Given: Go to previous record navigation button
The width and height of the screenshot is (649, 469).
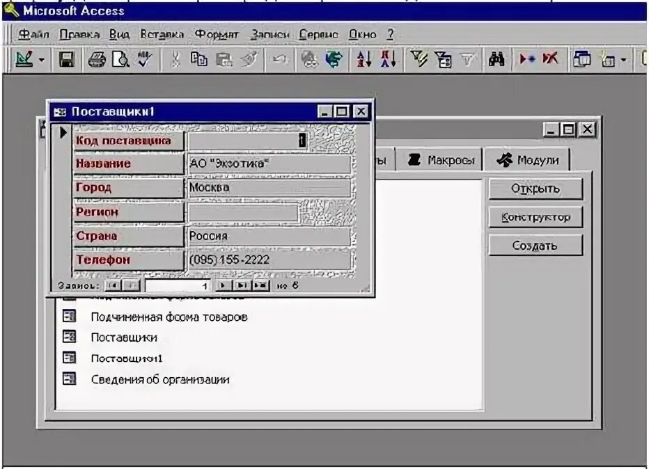Looking at the screenshot, I should pos(131,285).
